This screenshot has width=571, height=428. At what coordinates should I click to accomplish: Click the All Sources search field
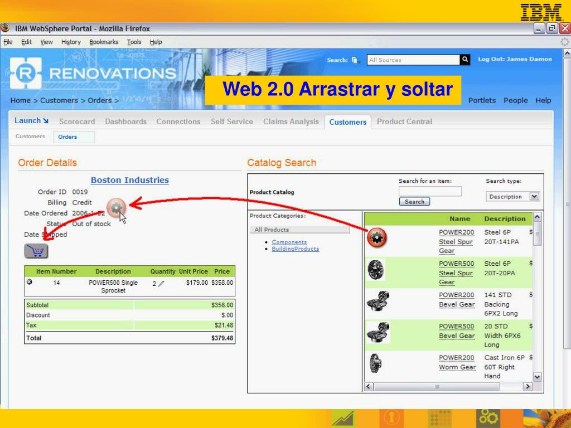(413, 60)
